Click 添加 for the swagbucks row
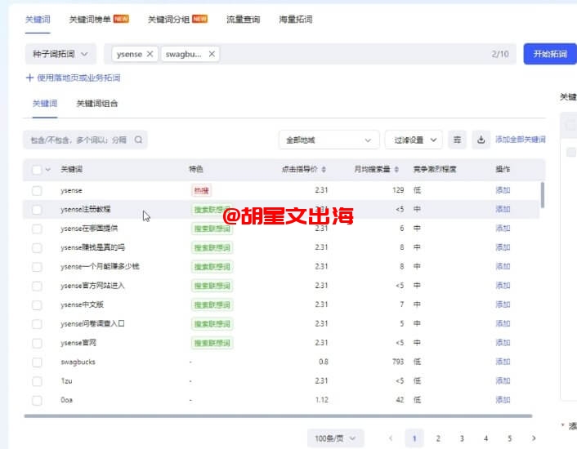577x449 pixels. (x=503, y=362)
